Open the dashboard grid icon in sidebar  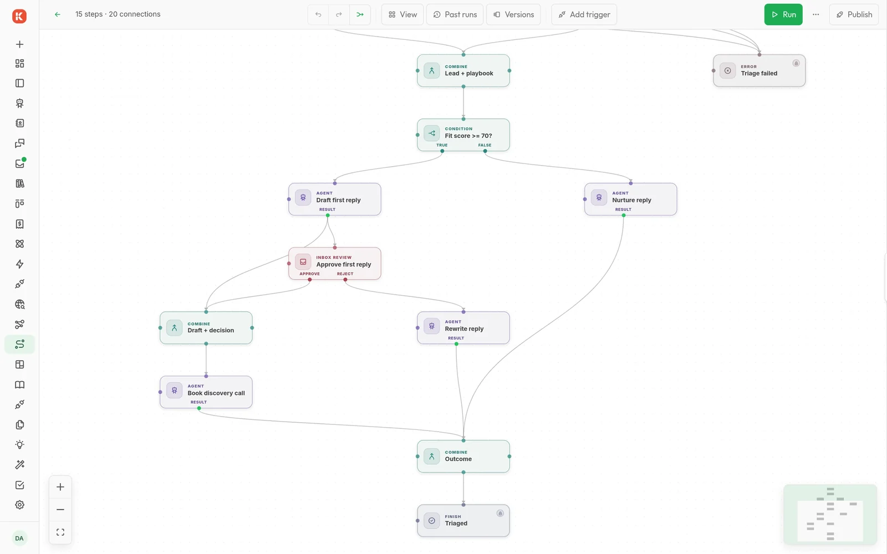(19, 63)
